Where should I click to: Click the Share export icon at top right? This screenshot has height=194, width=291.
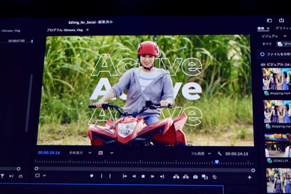coord(281,20)
